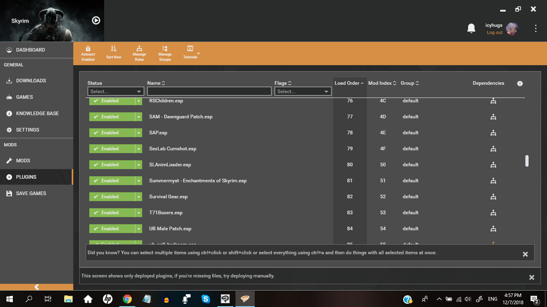Image resolution: width=547 pixels, height=307 pixels.
Task: Open Windows Action Center notifications
Action: pos(534,299)
